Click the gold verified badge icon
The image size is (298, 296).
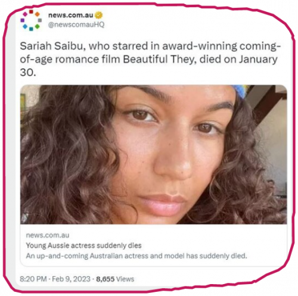[x=98, y=15]
